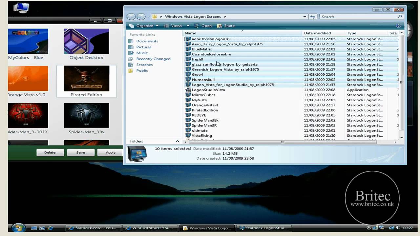Select the Humanskull file icon
The height and width of the screenshot is (236, 420).
tap(188, 80)
